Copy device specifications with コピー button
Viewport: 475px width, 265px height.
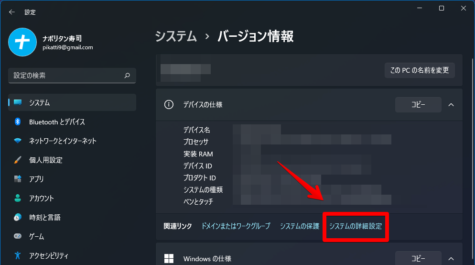click(x=418, y=105)
